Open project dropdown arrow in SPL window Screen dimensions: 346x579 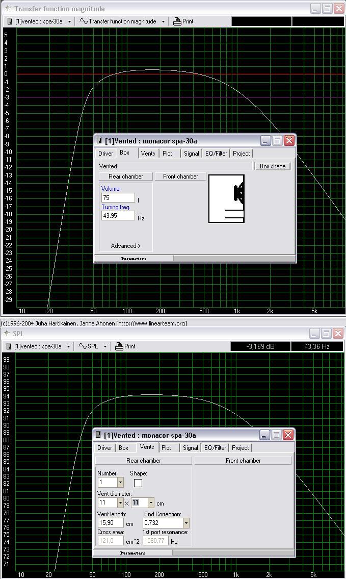click(x=68, y=346)
